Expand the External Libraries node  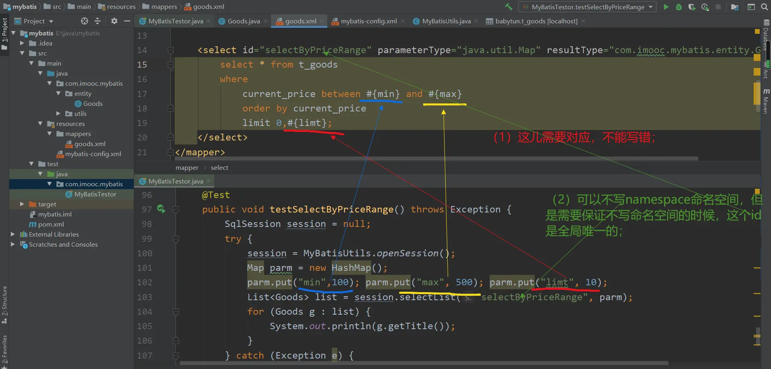(13, 234)
